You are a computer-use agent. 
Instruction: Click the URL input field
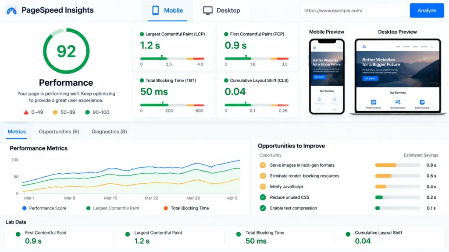click(353, 10)
